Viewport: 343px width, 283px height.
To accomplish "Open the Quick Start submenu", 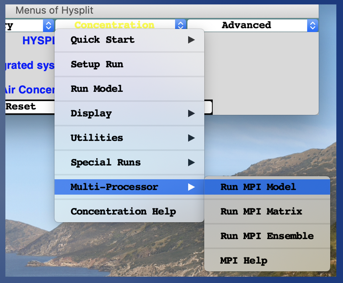I will (129, 40).
